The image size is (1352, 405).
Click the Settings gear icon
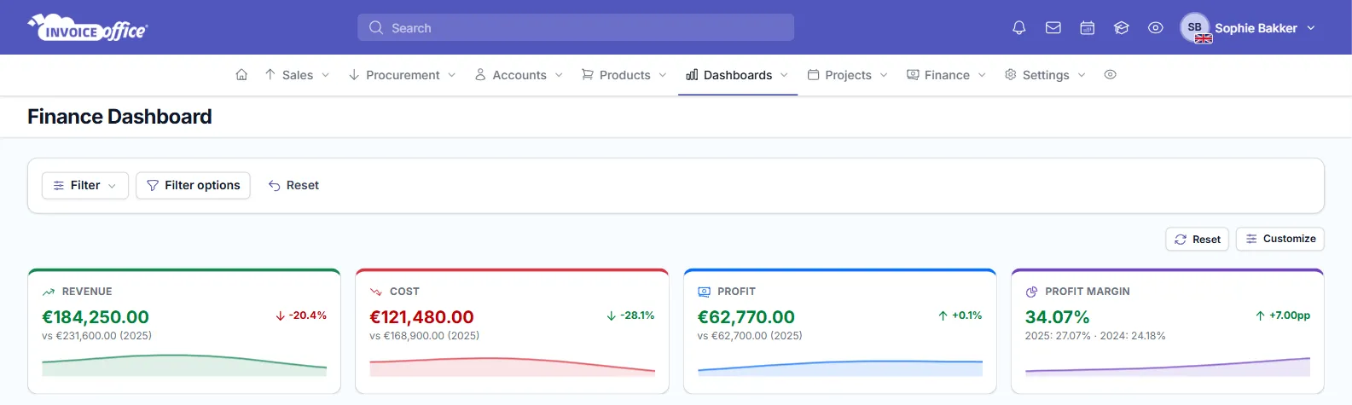coord(1011,75)
